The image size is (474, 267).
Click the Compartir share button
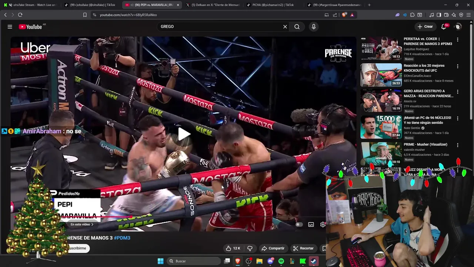pyautogui.click(x=273, y=248)
